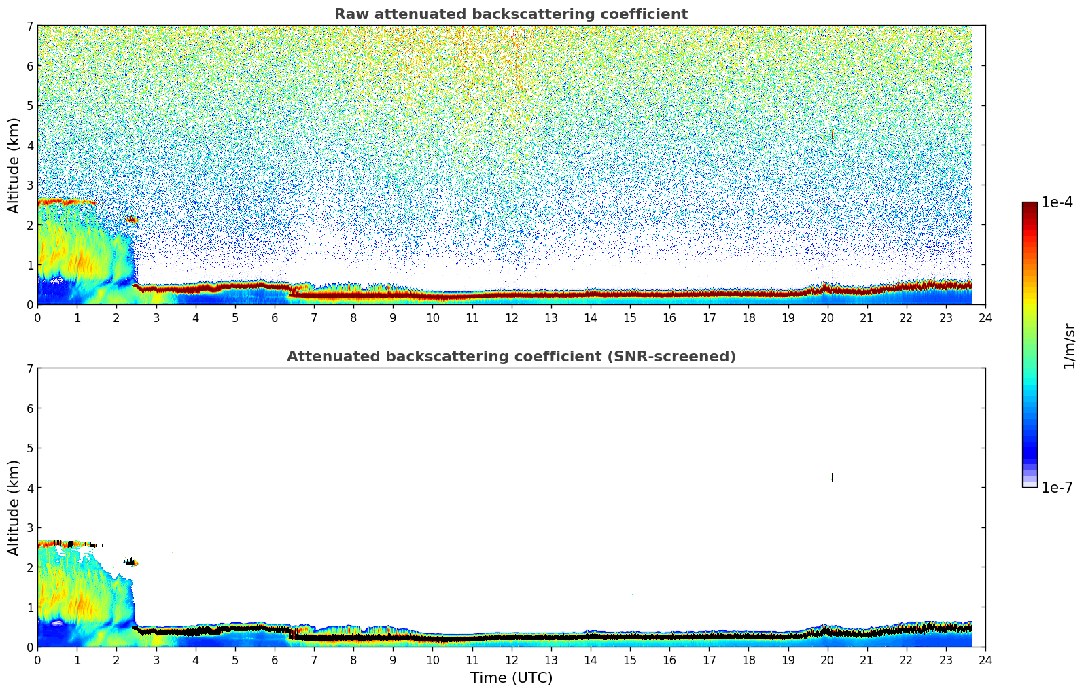Image resolution: width=1084 pixels, height=693 pixels.
Task: Click the x-axis tick label '18' under the bottom plot
Action: 748,660
